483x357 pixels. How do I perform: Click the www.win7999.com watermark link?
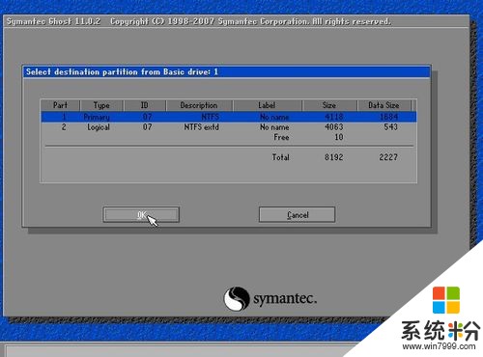(439, 346)
